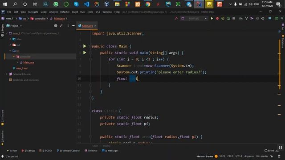Image resolution: width=285 pixels, height=160 pixels.
Task: Open the Messages tool window
Action: point(110,151)
